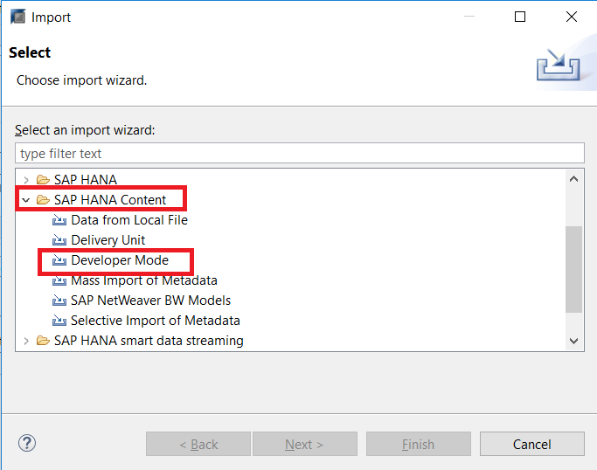Pick SAP NetWeaver BW Models

(150, 301)
